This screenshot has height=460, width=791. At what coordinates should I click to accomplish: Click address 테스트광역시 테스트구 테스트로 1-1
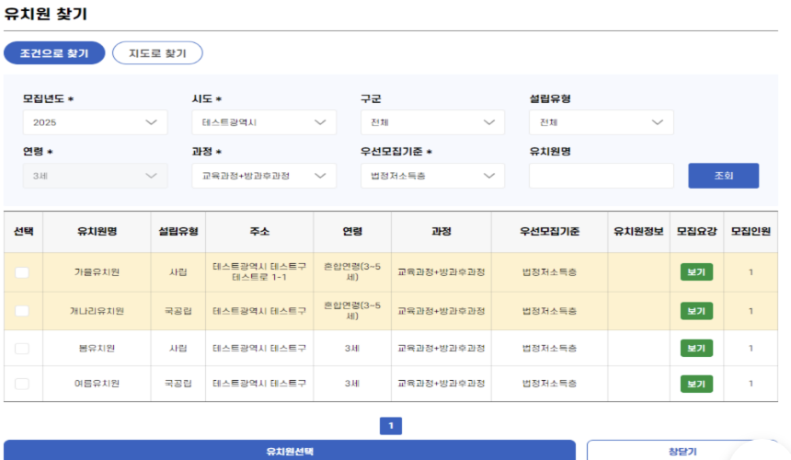pyautogui.click(x=259, y=272)
